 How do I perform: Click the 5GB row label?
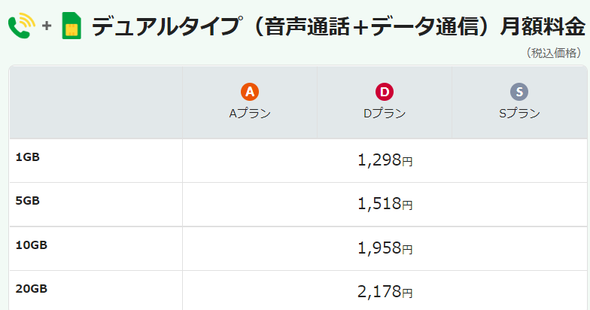click(27, 201)
